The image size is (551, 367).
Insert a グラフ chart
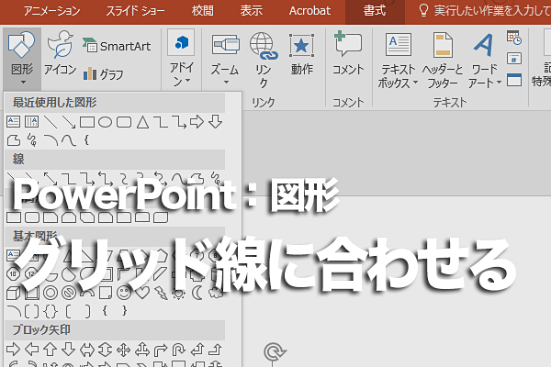(103, 74)
